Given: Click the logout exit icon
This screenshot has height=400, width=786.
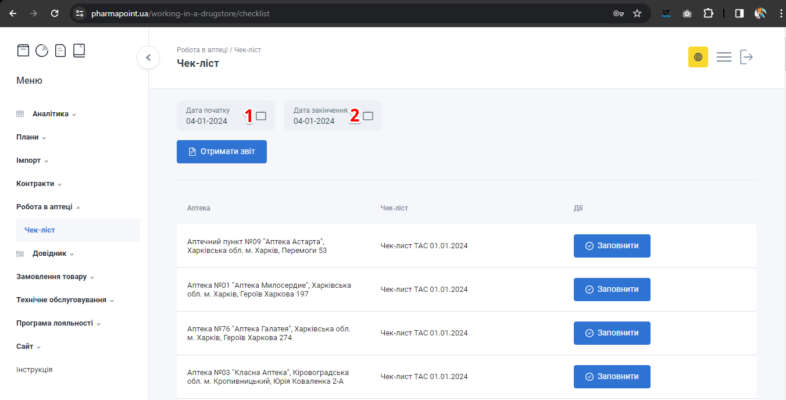Looking at the screenshot, I should (x=746, y=57).
